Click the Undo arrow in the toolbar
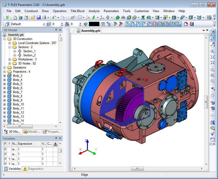The image size is (218, 179). coord(54,17)
